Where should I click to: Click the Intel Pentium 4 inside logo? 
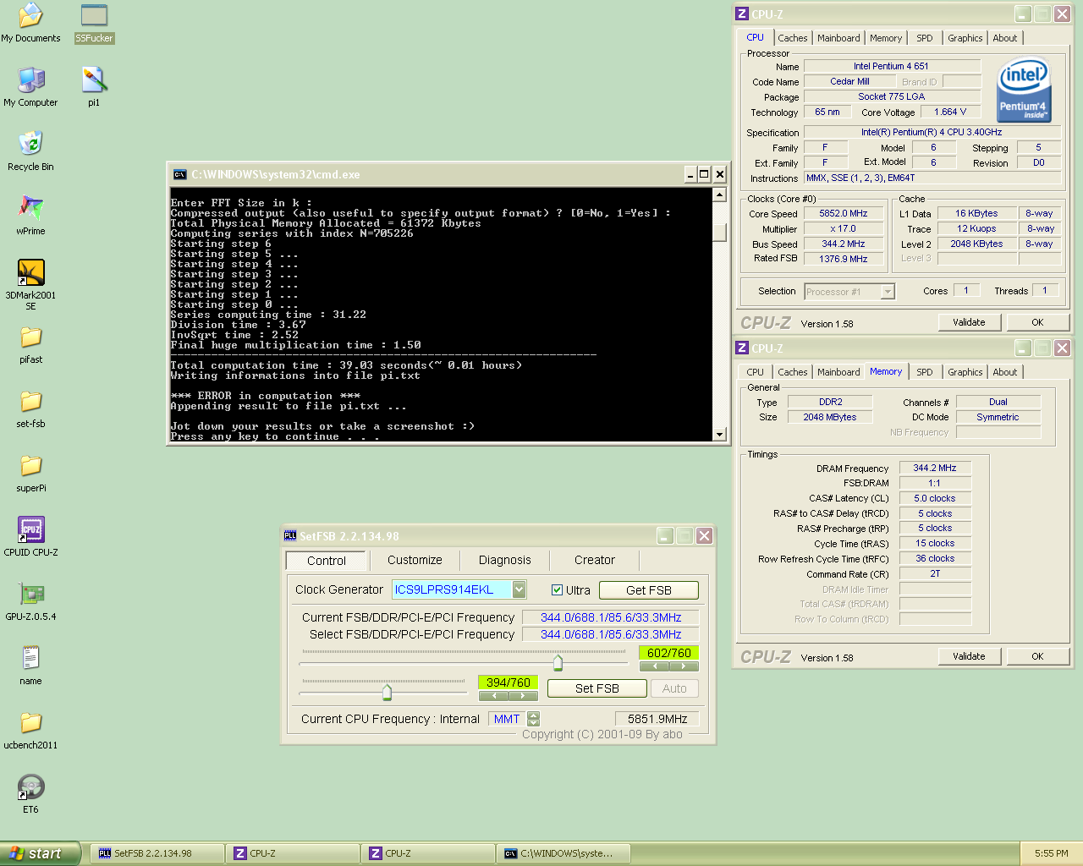[1024, 89]
